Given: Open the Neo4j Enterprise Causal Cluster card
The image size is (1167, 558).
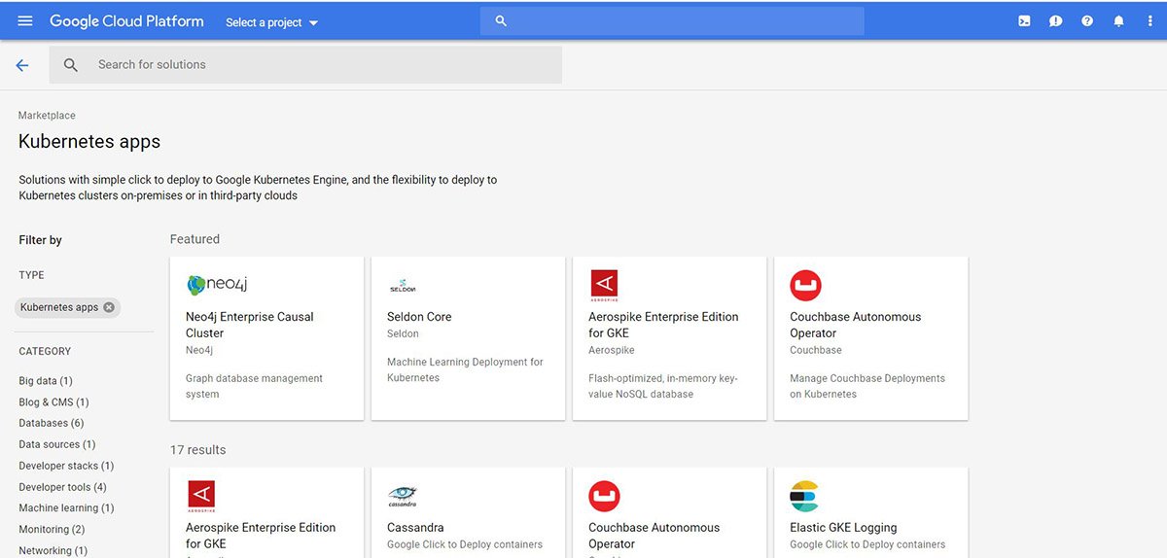Looking at the screenshot, I should pos(266,338).
